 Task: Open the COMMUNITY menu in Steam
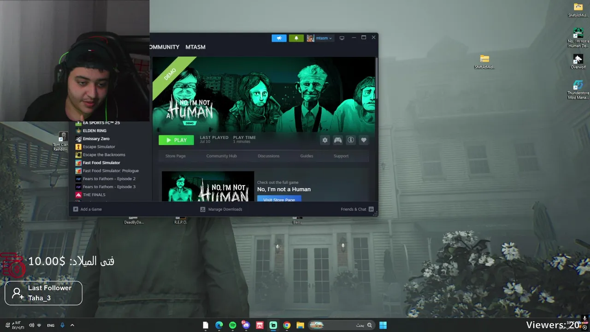(x=165, y=47)
